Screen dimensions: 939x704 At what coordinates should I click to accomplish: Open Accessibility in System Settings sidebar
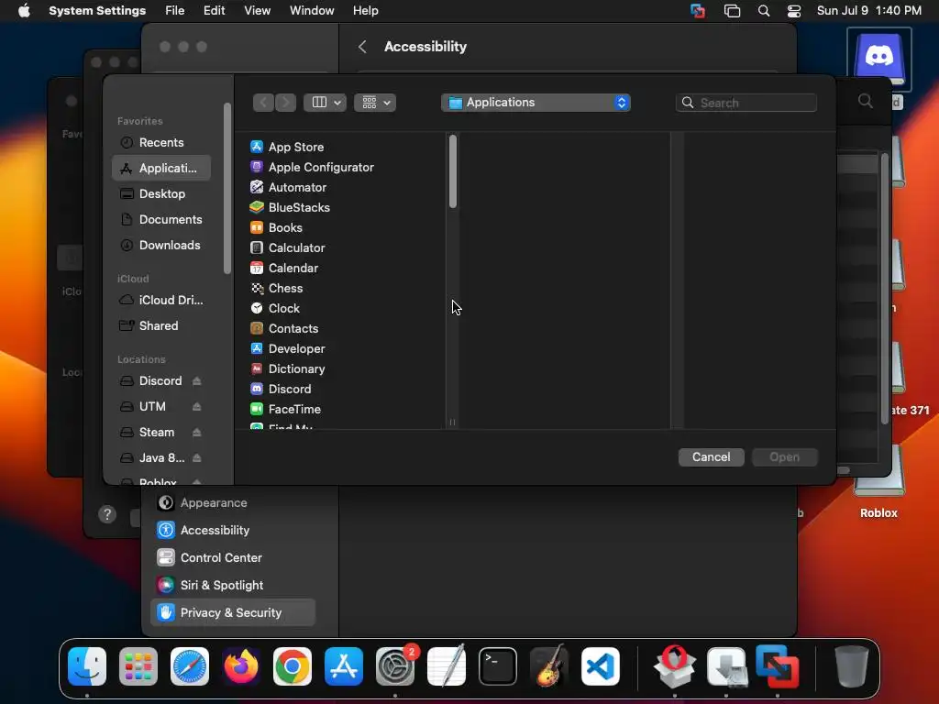click(x=233, y=531)
